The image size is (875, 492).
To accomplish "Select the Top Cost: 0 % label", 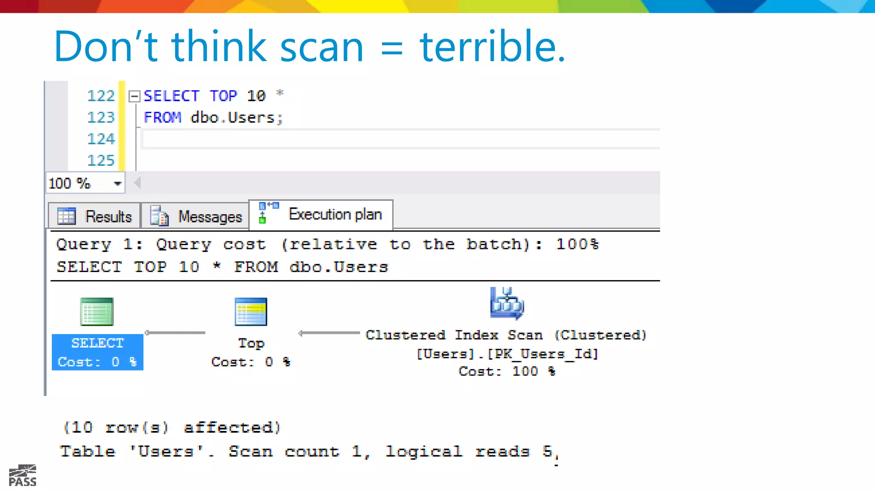I will click(x=251, y=352).
